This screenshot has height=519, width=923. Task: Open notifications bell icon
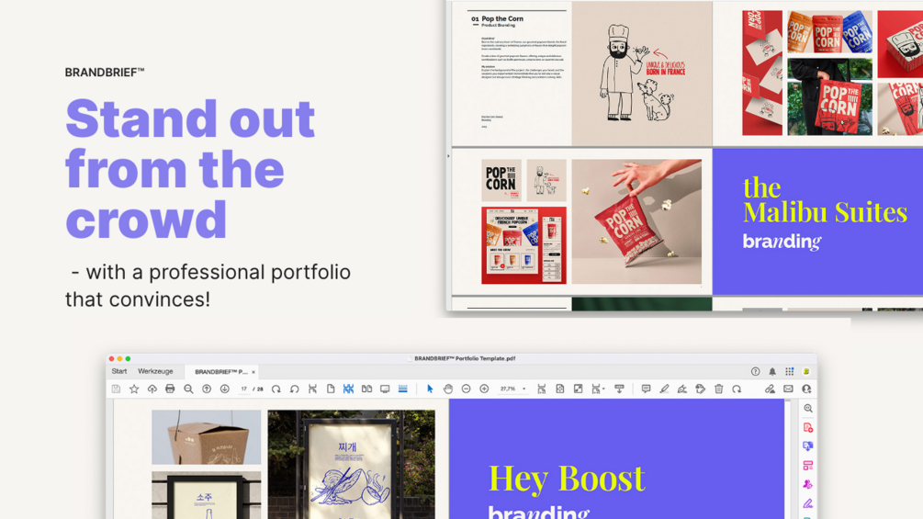(772, 371)
